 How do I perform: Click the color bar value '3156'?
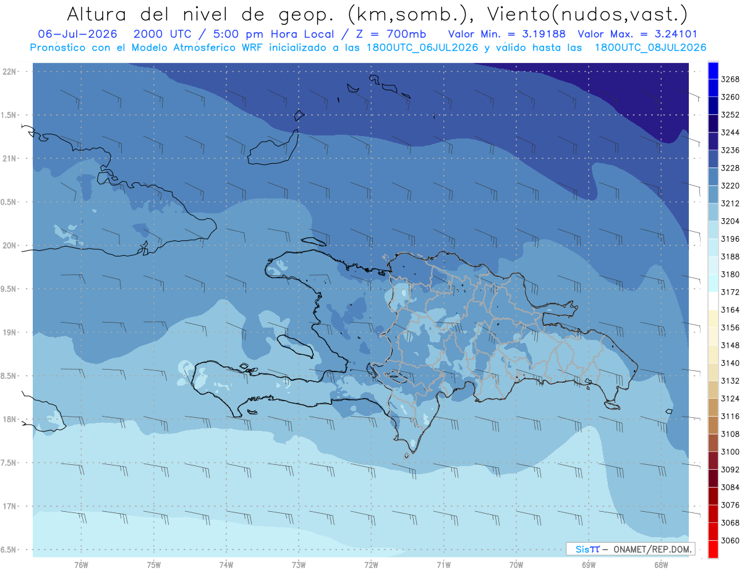(x=730, y=328)
